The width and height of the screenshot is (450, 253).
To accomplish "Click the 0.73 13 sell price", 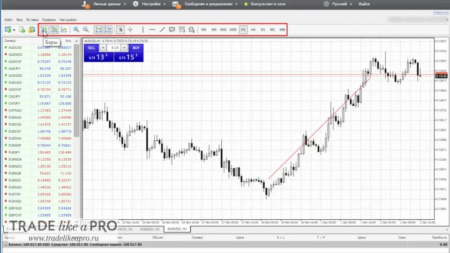I will tap(98, 57).
